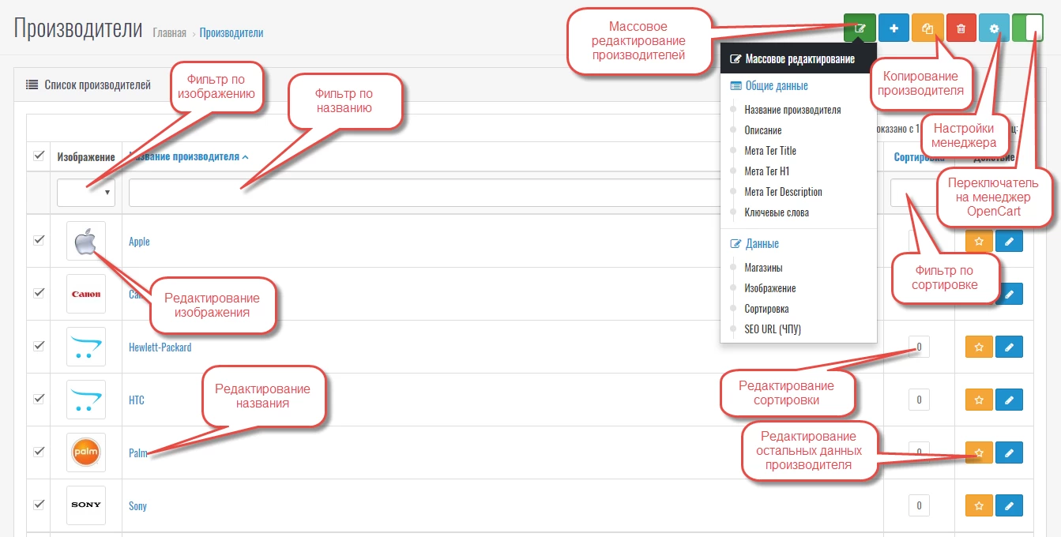This screenshot has width=1061, height=537.
Task: Select 'Мета Тег H1' menu item
Action: 766,171
